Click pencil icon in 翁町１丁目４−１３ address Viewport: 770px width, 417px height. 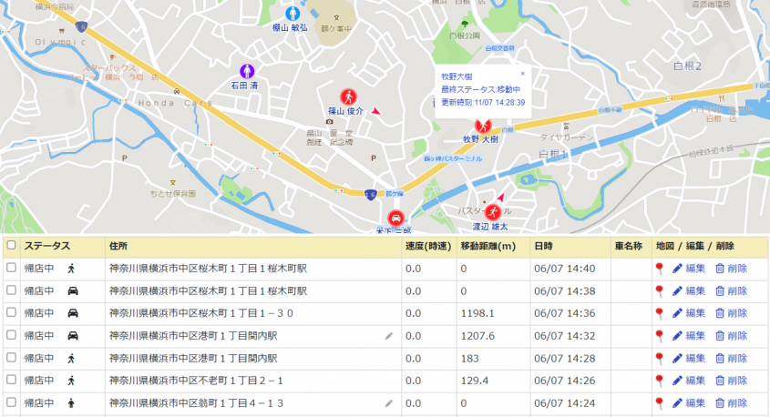click(389, 403)
